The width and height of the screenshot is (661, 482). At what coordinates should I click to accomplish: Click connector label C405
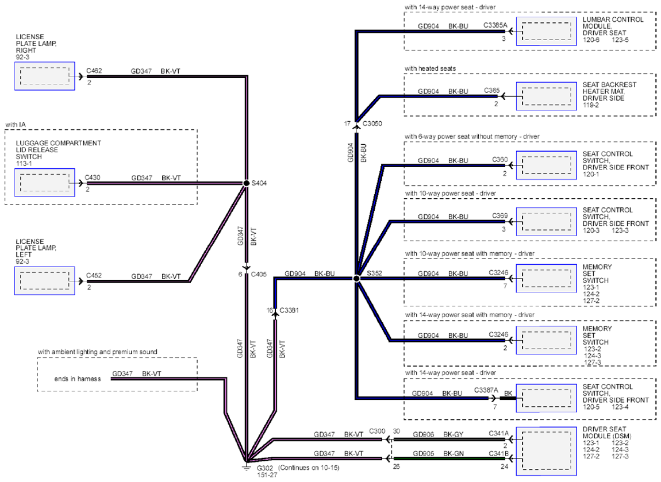[x=259, y=274]
